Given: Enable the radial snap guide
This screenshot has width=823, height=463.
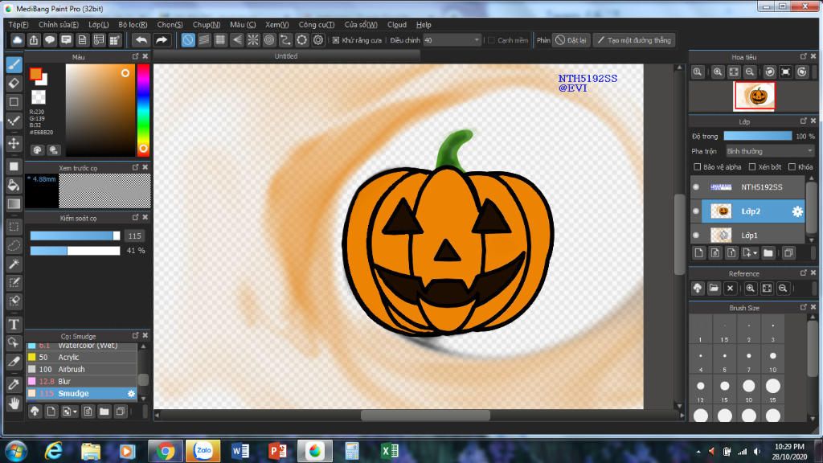Looking at the screenshot, I should click(x=253, y=40).
